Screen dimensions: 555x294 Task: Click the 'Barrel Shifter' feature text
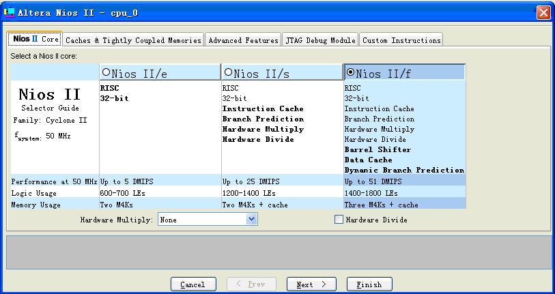378,149
